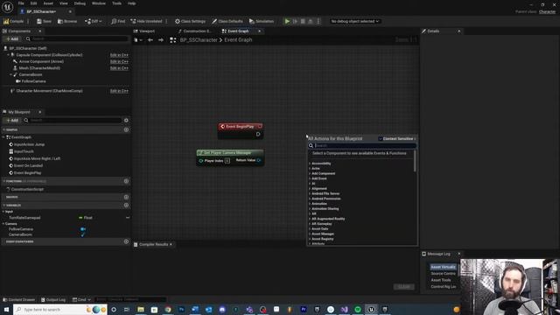
Task: Add new macro via Macros plus icon
Action: (x=126, y=197)
